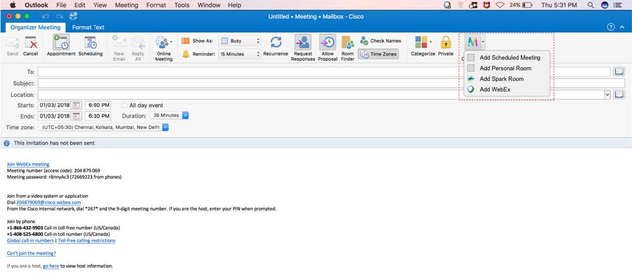Choose Add WebEx option
Viewport: 632px width, 276px height.
507,90
